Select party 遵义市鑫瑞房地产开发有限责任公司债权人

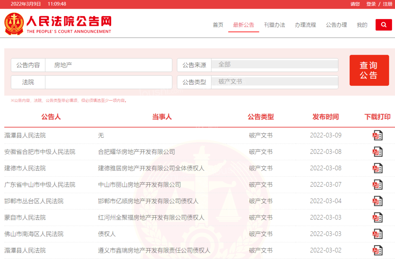click(x=154, y=251)
